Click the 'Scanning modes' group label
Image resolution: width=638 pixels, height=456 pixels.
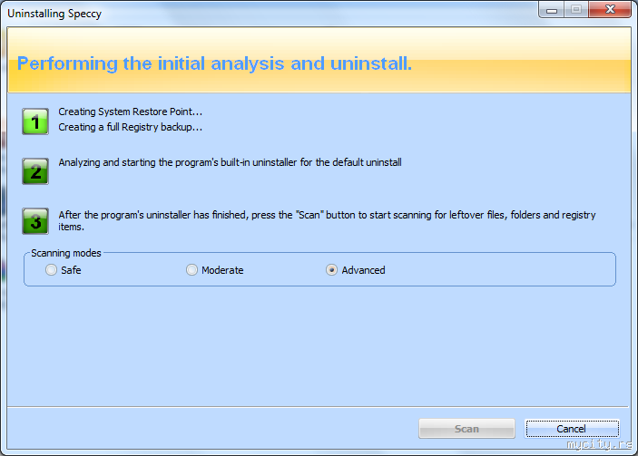(66, 253)
